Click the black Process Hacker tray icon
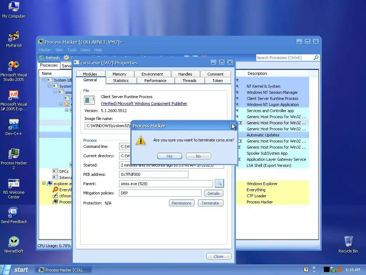366x275 pixels. (327, 270)
